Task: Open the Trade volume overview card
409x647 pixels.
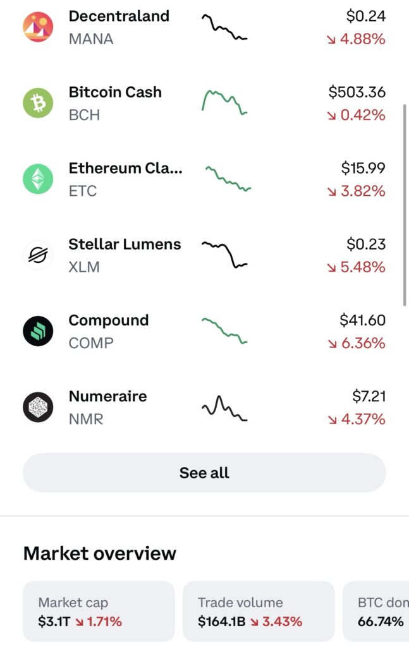Action: (x=259, y=611)
